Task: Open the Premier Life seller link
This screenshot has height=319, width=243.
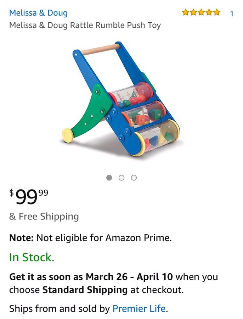Action: [x=139, y=309]
